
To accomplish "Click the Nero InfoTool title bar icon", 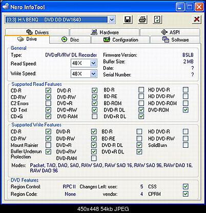I will coord(5,7).
